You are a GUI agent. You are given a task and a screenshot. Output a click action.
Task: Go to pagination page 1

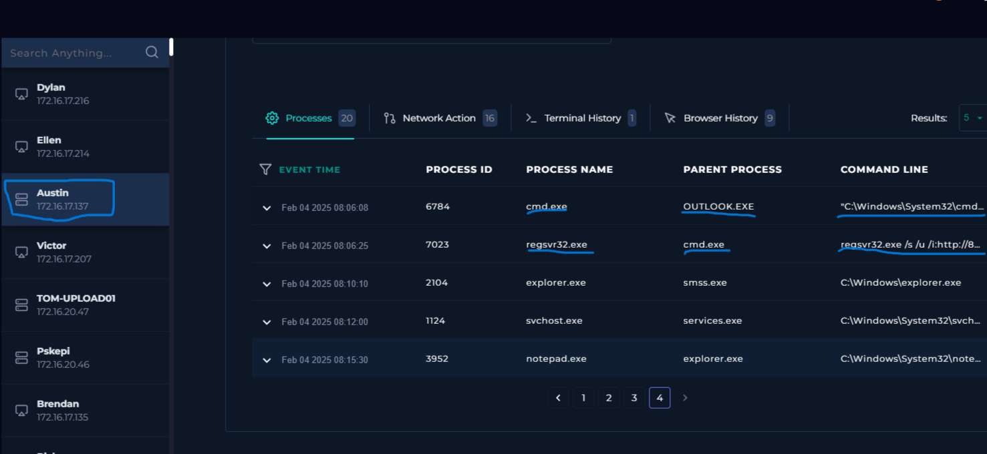(x=583, y=398)
